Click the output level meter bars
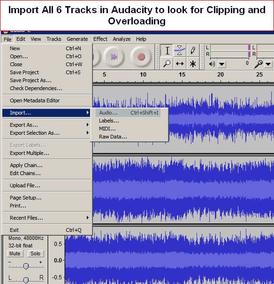The width and height of the screenshot is (274, 284). click(x=230, y=51)
